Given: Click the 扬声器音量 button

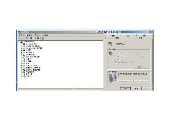Looking at the screenshot, I should [x=125, y=81].
